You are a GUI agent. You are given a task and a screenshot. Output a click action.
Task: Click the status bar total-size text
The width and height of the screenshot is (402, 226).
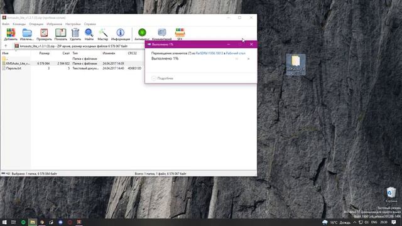pyautogui.click(x=161, y=173)
